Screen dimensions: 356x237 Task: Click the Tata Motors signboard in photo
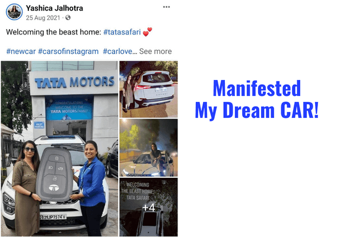[x=74, y=82]
